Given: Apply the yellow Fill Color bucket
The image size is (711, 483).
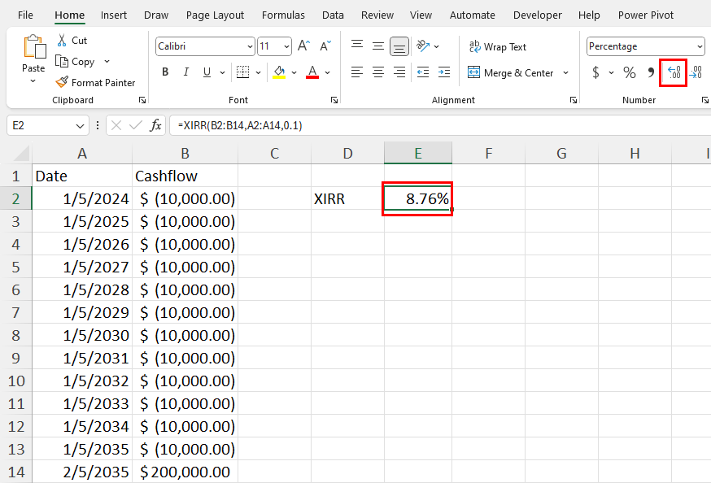Looking at the screenshot, I should [279, 72].
